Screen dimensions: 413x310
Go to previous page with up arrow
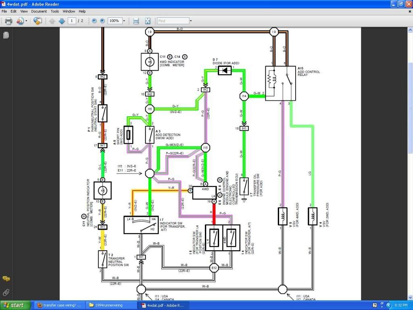click(x=52, y=21)
